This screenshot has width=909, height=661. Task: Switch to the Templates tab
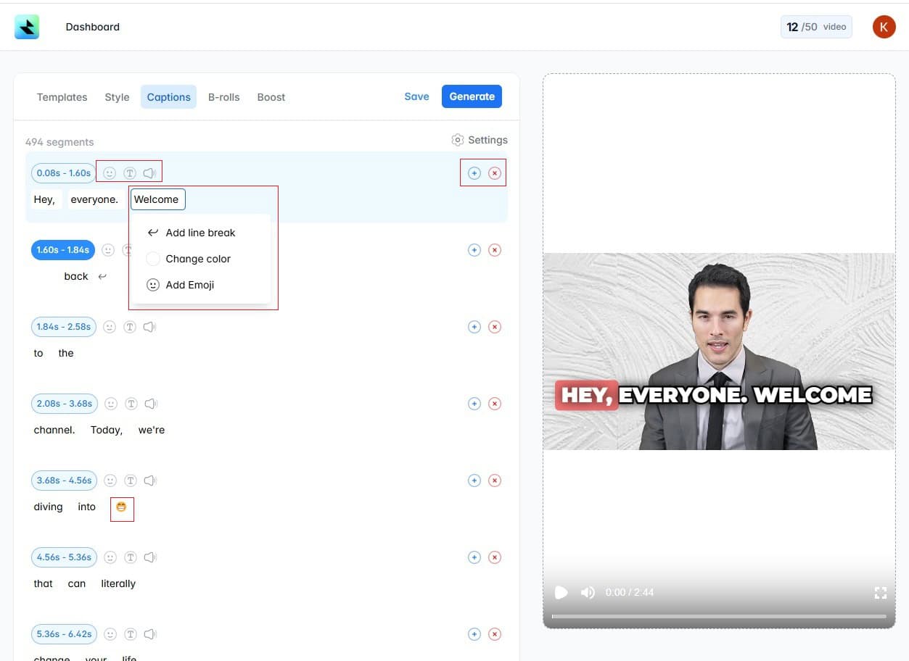coord(62,96)
